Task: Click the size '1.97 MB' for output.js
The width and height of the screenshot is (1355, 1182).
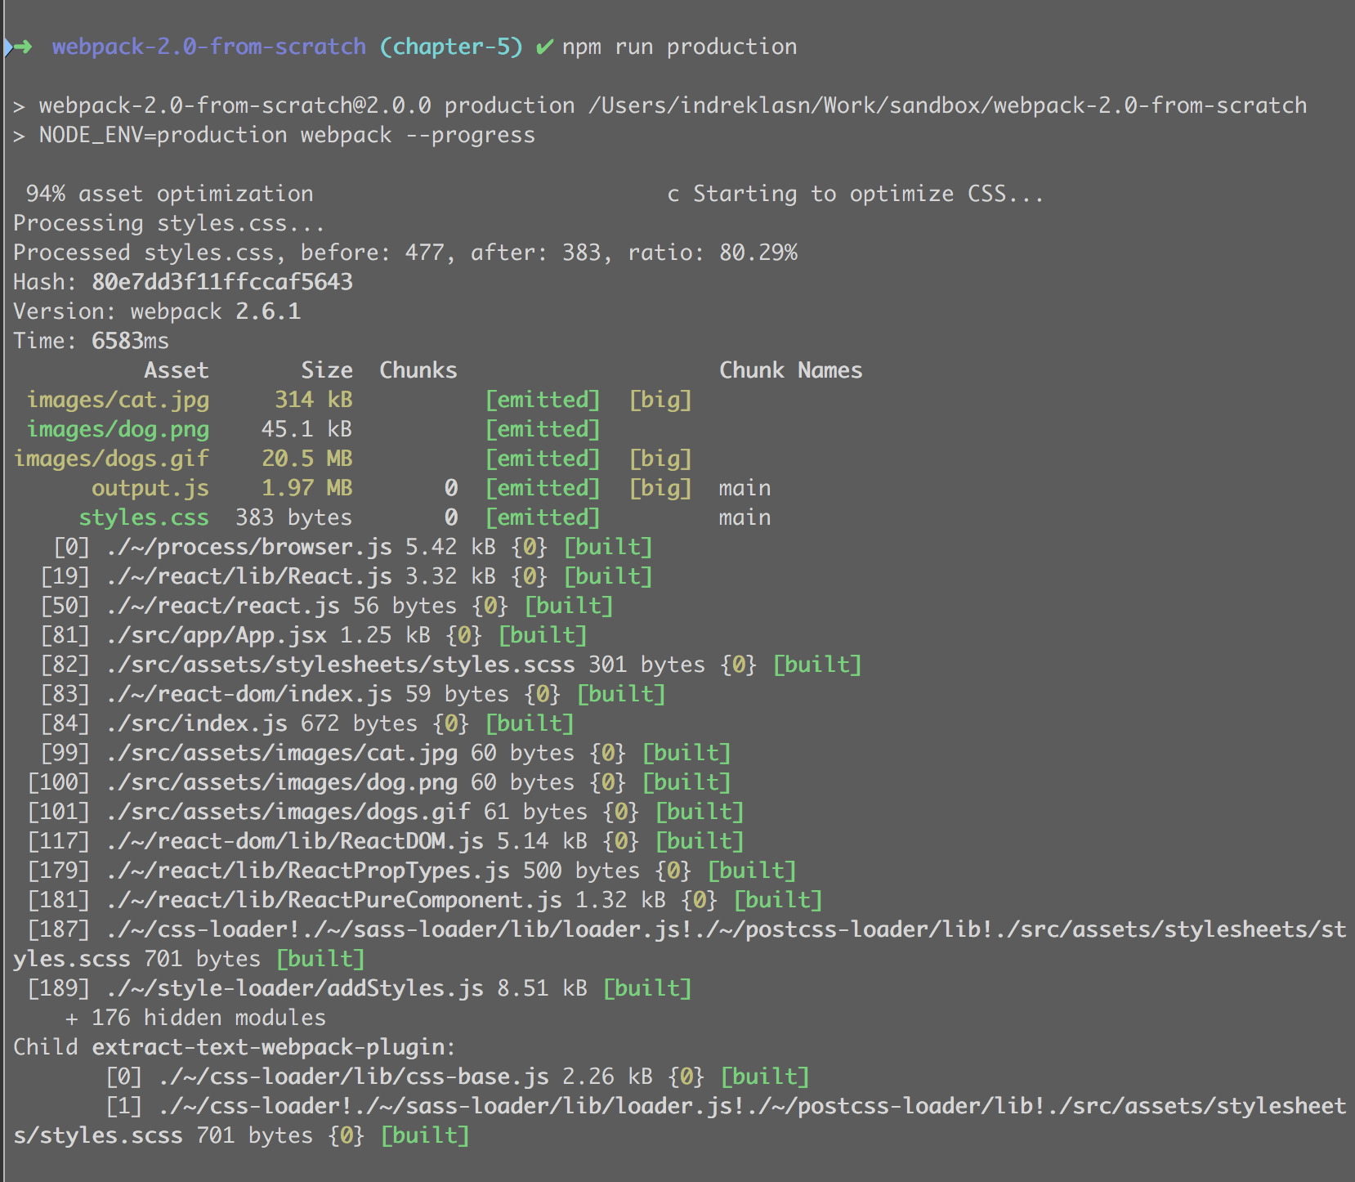Action: coord(307,488)
